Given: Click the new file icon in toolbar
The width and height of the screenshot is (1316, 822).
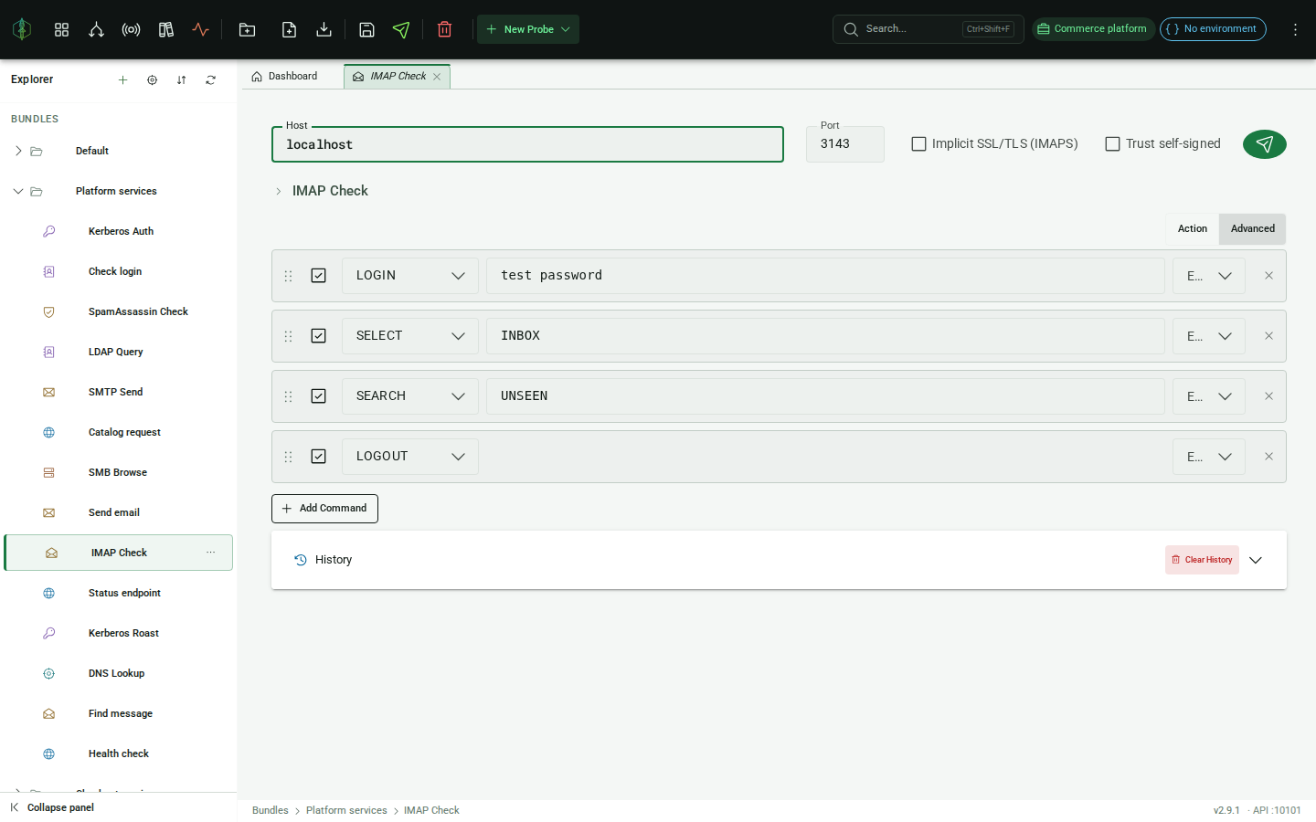Looking at the screenshot, I should pos(289,29).
